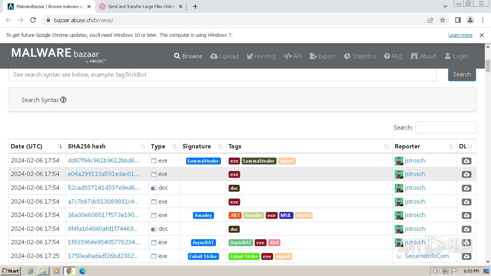491x276 pixels.
Task: Sort table by SHA256 hash column
Action: (107, 146)
